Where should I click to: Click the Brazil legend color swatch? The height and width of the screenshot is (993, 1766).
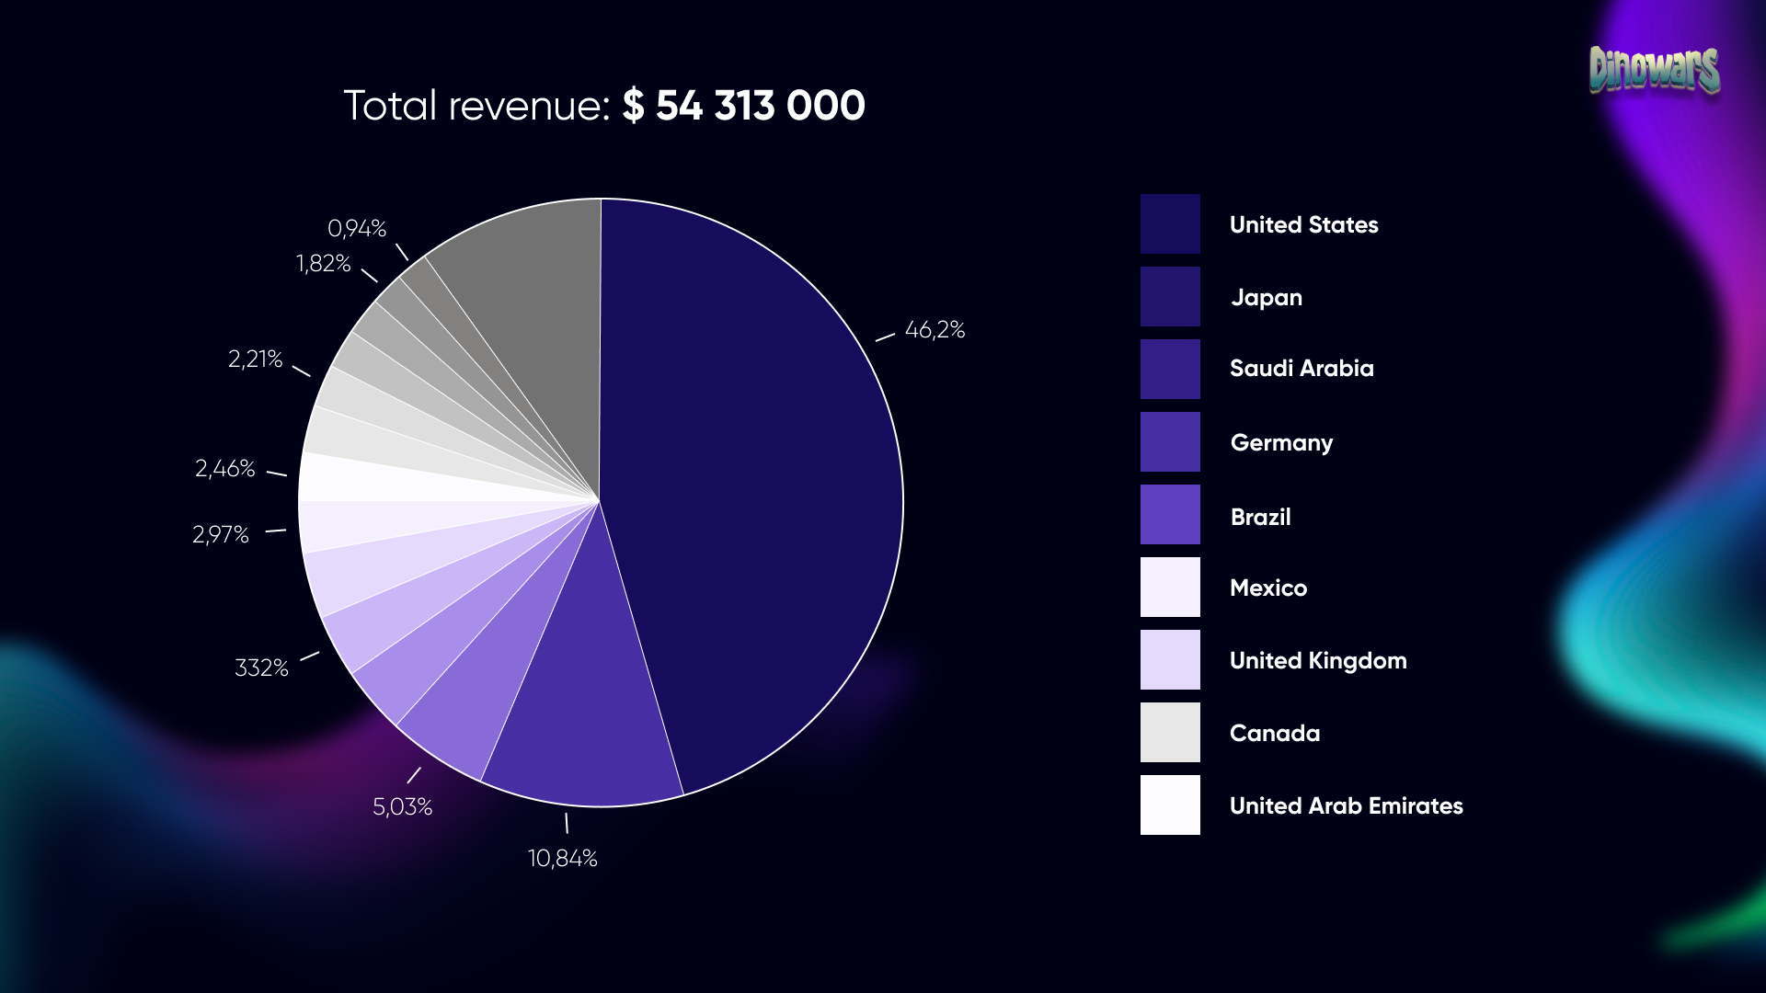point(1170,514)
